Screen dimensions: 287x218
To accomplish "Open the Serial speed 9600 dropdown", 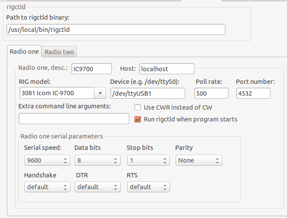I will pos(47,160).
